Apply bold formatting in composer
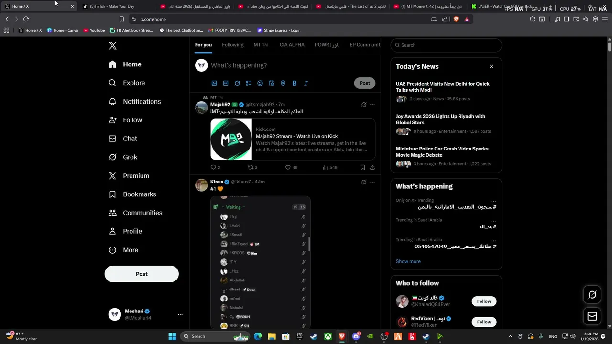 295,83
